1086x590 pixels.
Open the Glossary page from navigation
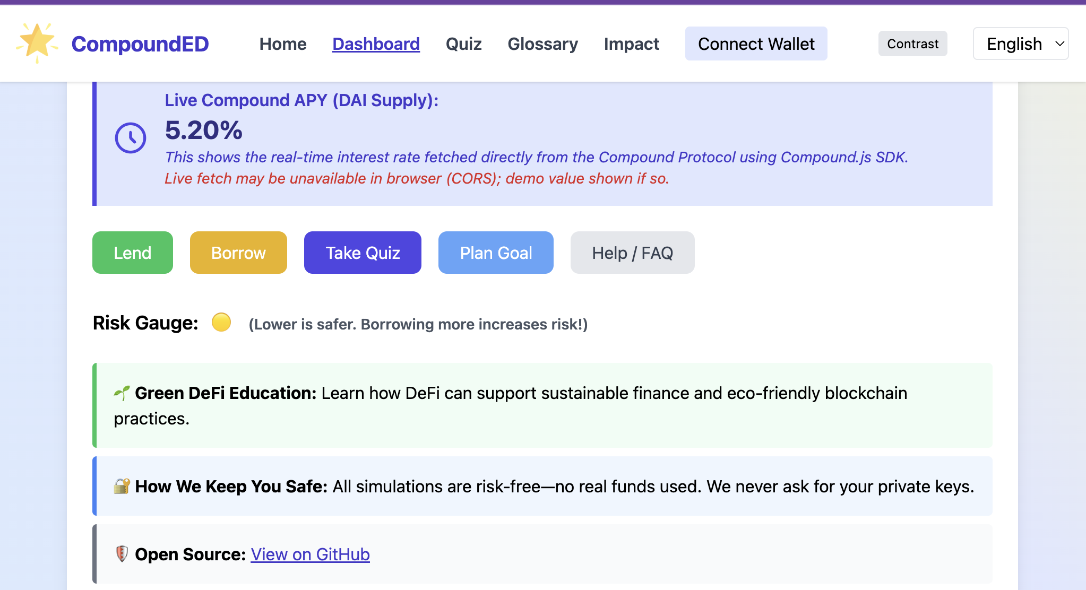click(x=542, y=44)
